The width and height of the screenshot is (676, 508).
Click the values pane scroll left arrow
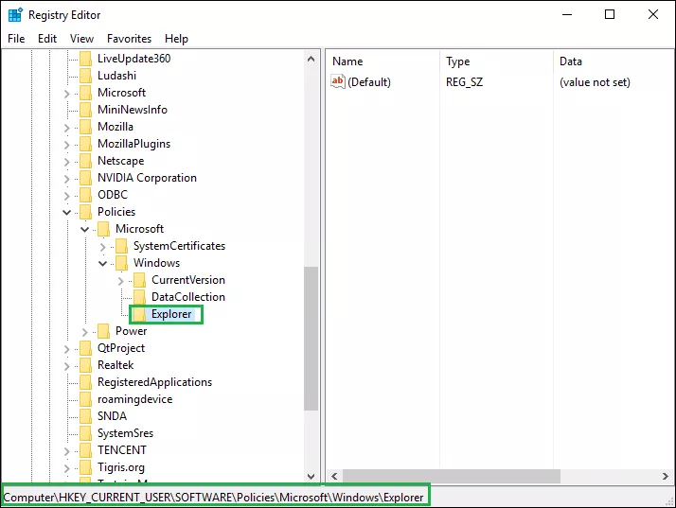(334, 476)
